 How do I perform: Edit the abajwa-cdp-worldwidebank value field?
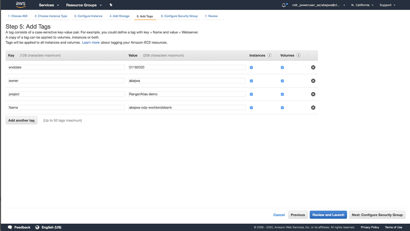click(187, 108)
